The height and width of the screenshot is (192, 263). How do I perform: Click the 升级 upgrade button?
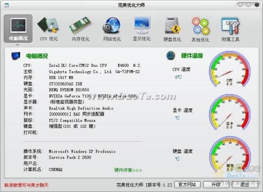(216, 185)
